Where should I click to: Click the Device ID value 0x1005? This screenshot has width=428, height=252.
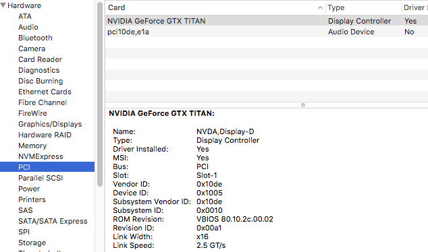click(x=209, y=193)
